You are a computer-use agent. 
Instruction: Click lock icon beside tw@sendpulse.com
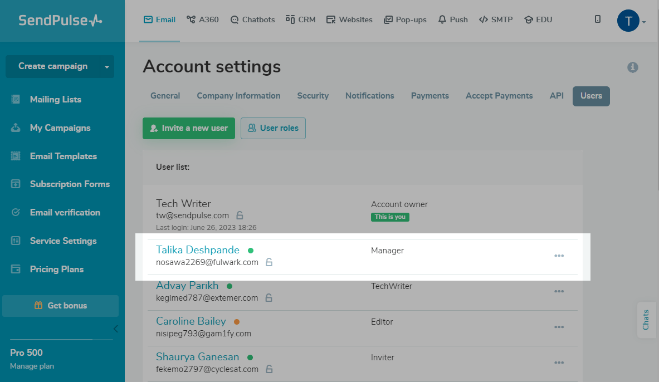[x=240, y=216]
